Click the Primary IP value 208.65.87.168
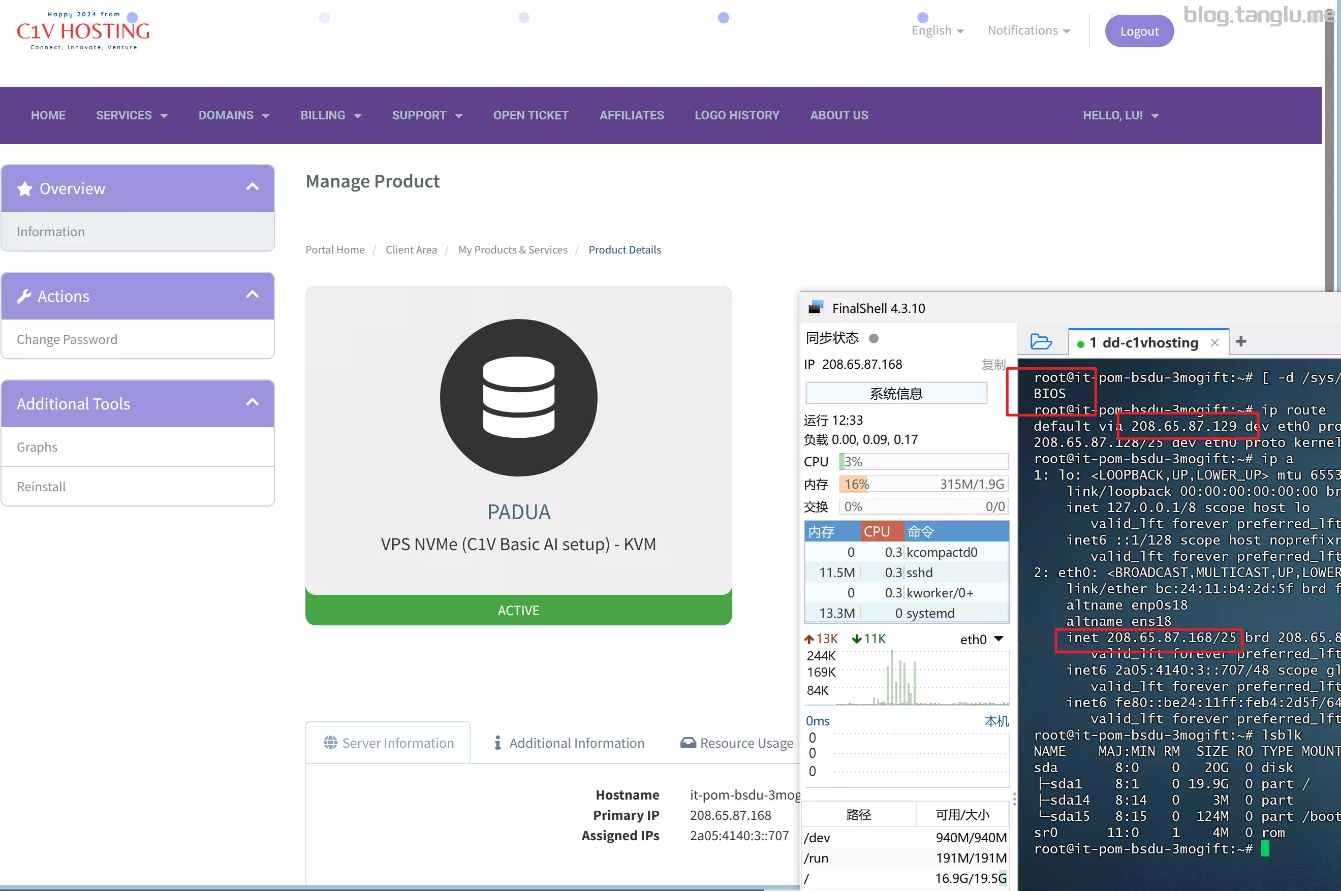1341x891 pixels. [x=731, y=815]
